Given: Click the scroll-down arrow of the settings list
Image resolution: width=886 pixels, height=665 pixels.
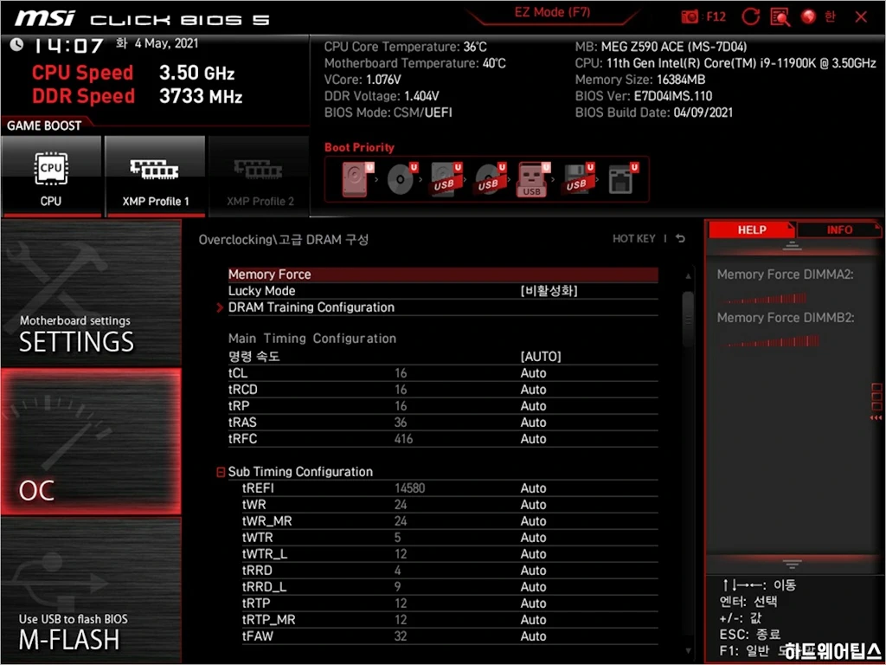Looking at the screenshot, I should [x=688, y=651].
